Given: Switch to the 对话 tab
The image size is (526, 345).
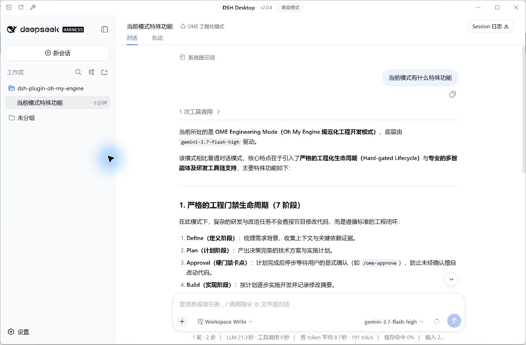Looking at the screenshot, I should coord(132,38).
